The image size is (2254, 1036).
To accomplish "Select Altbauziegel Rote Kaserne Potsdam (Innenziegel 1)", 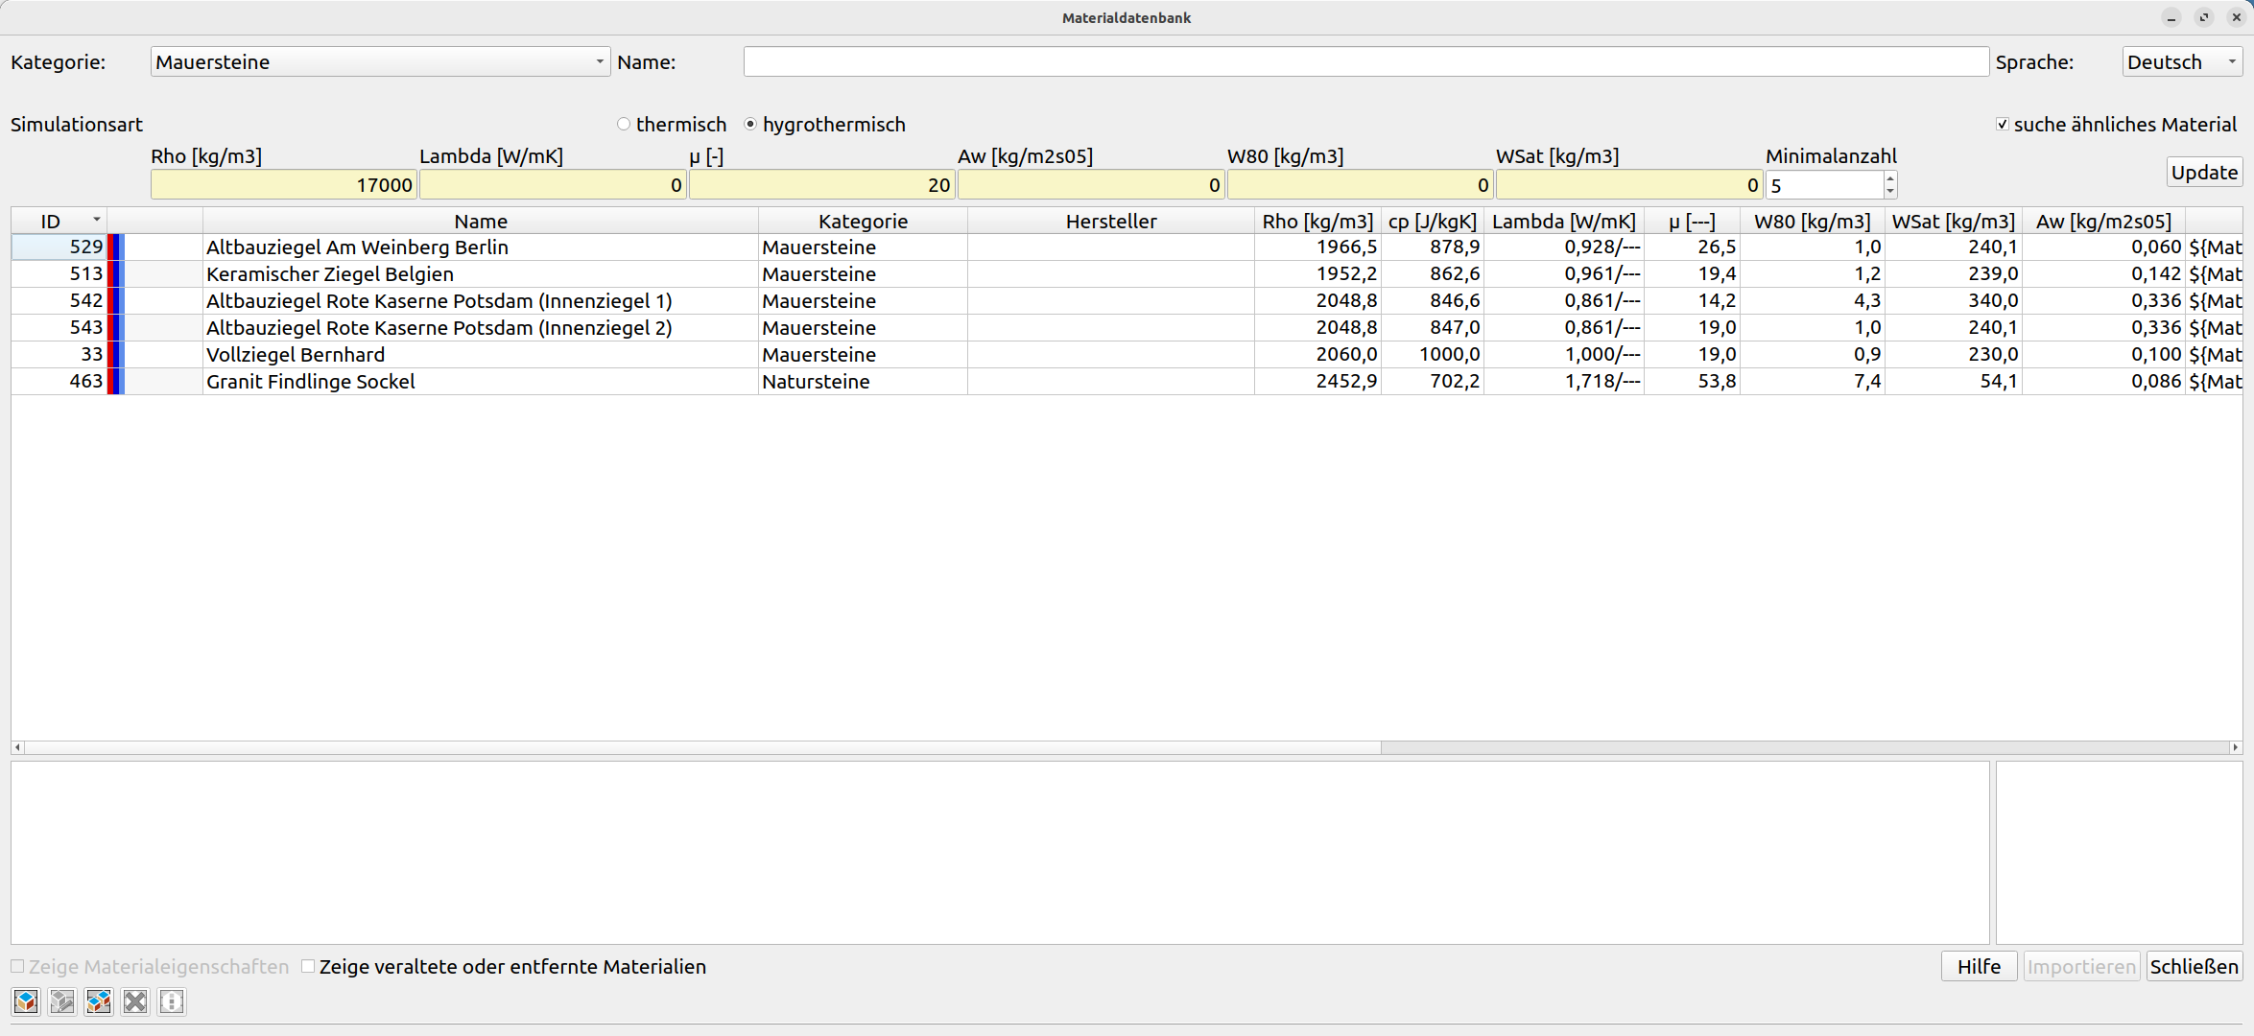I will click(x=1127, y=301).
